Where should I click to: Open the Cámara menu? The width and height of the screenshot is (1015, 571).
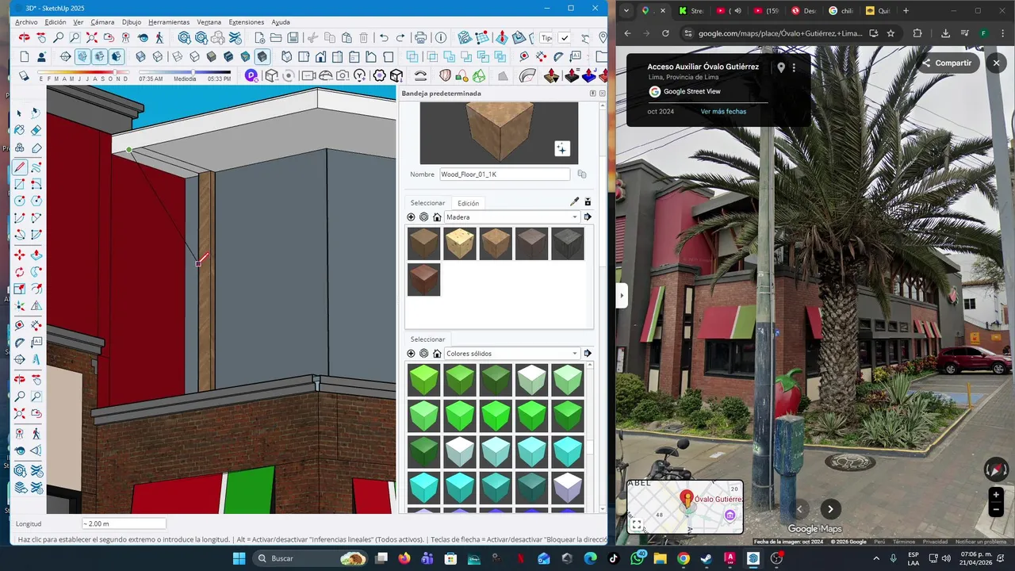click(102, 22)
